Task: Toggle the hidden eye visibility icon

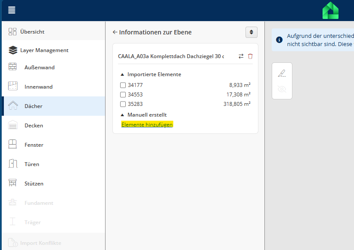Action: (x=282, y=89)
